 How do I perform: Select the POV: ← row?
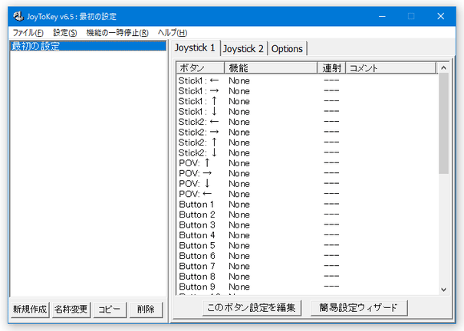click(x=308, y=194)
